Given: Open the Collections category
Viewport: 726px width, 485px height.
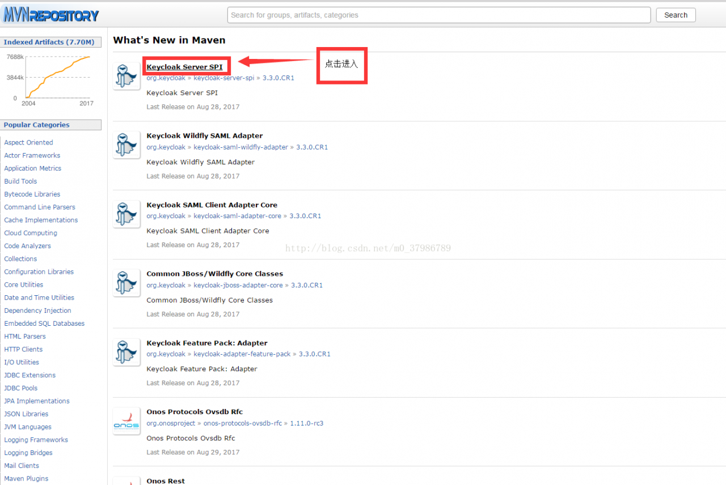Looking at the screenshot, I should (20, 259).
